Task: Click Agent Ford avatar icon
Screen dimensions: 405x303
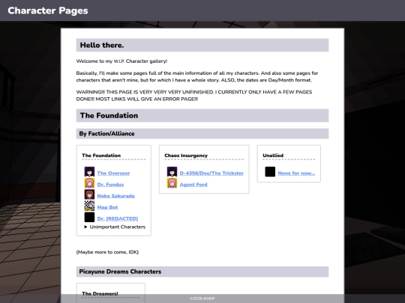Action: (172, 183)
